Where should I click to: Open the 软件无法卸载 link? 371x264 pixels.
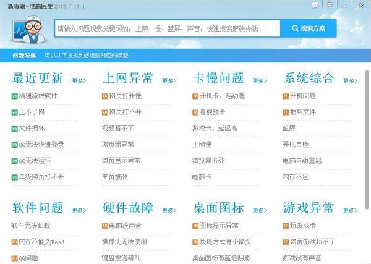(31, 226)
